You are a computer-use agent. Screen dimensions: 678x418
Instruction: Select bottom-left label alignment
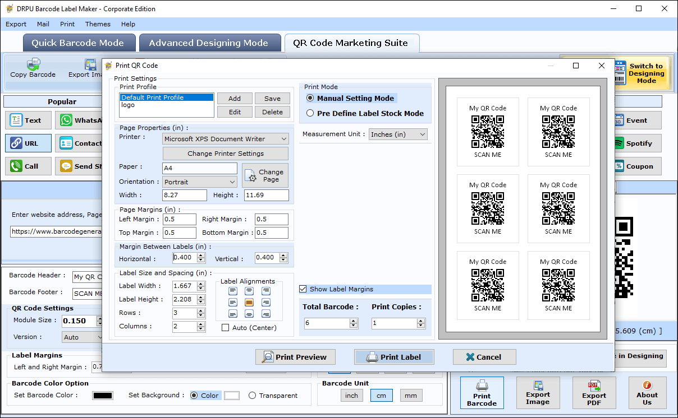[233, 314]
